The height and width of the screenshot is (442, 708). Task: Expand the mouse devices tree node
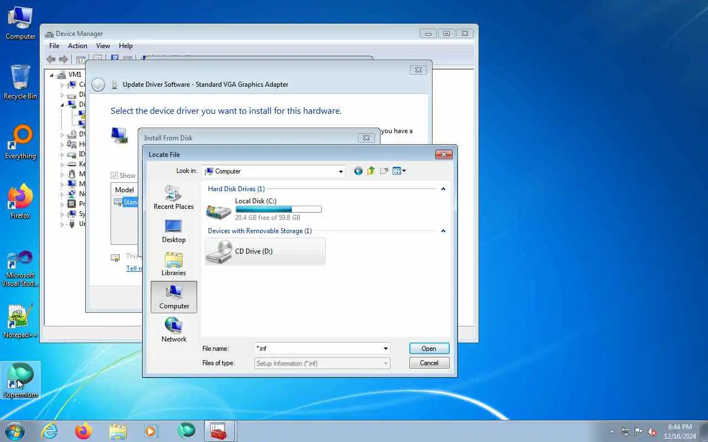[62, 174]
